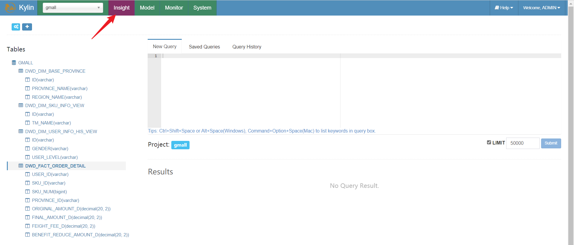Click the column icon beside TM_NAME(varchar)

[28, 123]
